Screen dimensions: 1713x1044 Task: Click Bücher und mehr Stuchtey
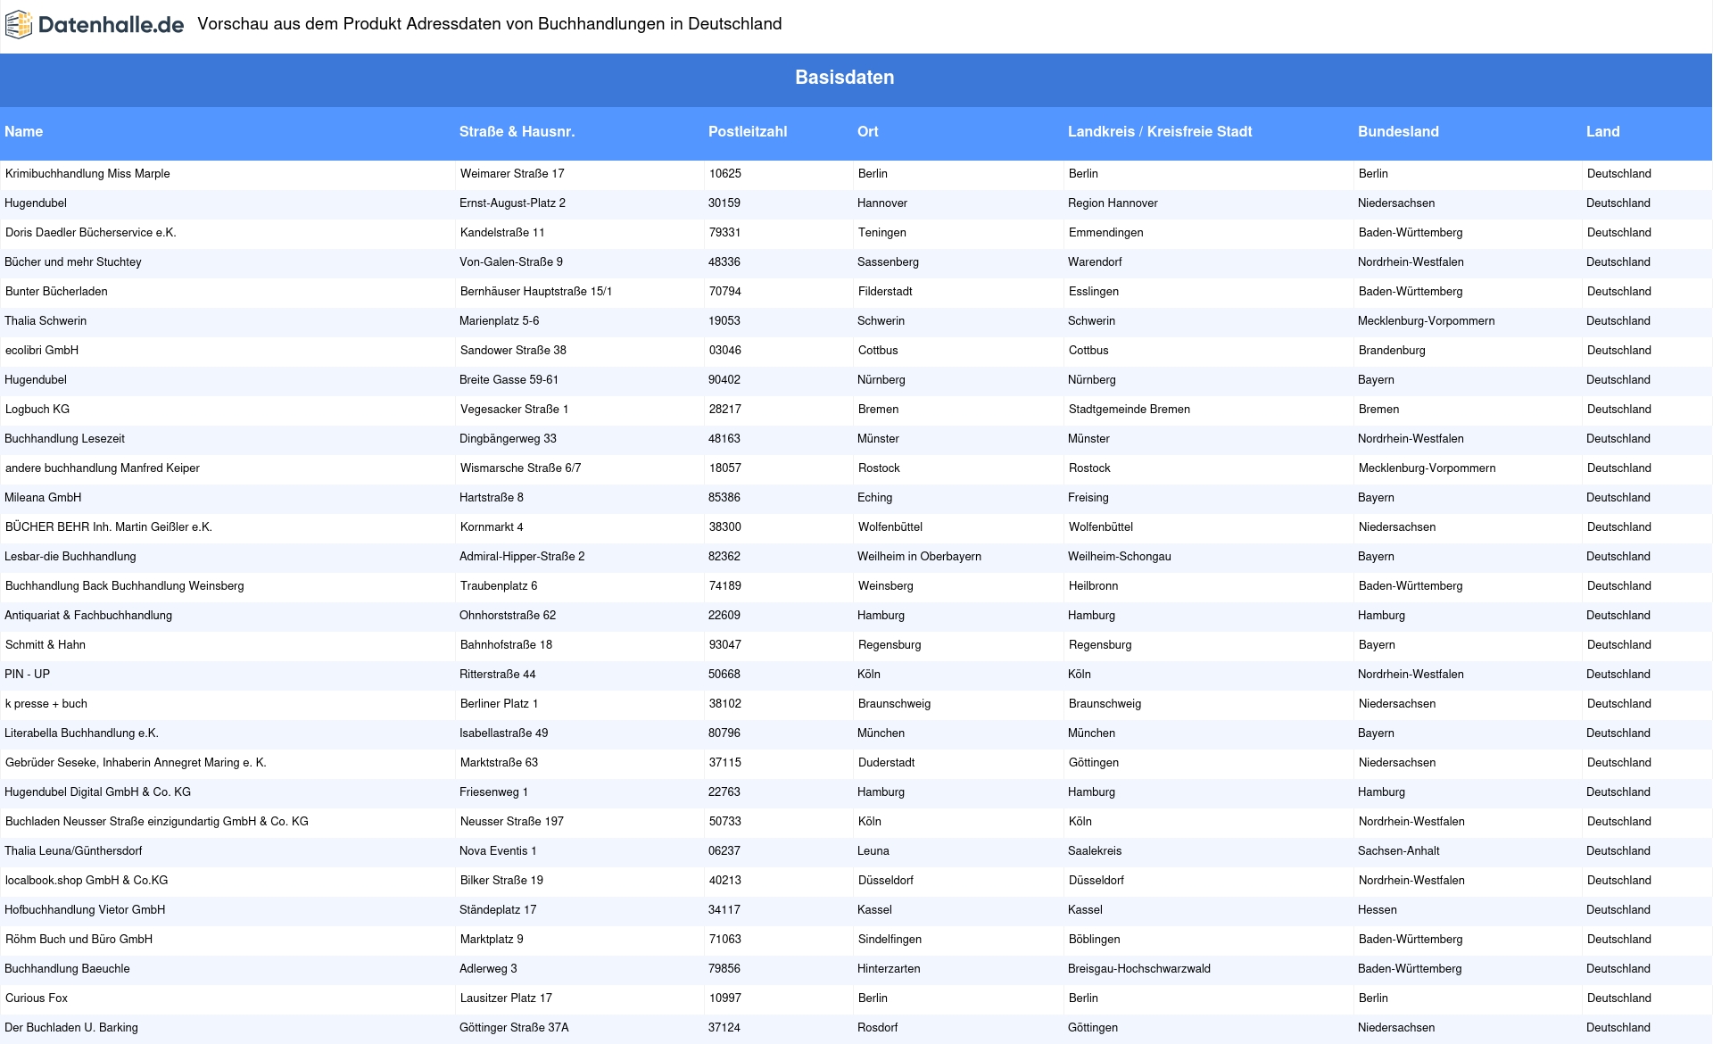73,262
